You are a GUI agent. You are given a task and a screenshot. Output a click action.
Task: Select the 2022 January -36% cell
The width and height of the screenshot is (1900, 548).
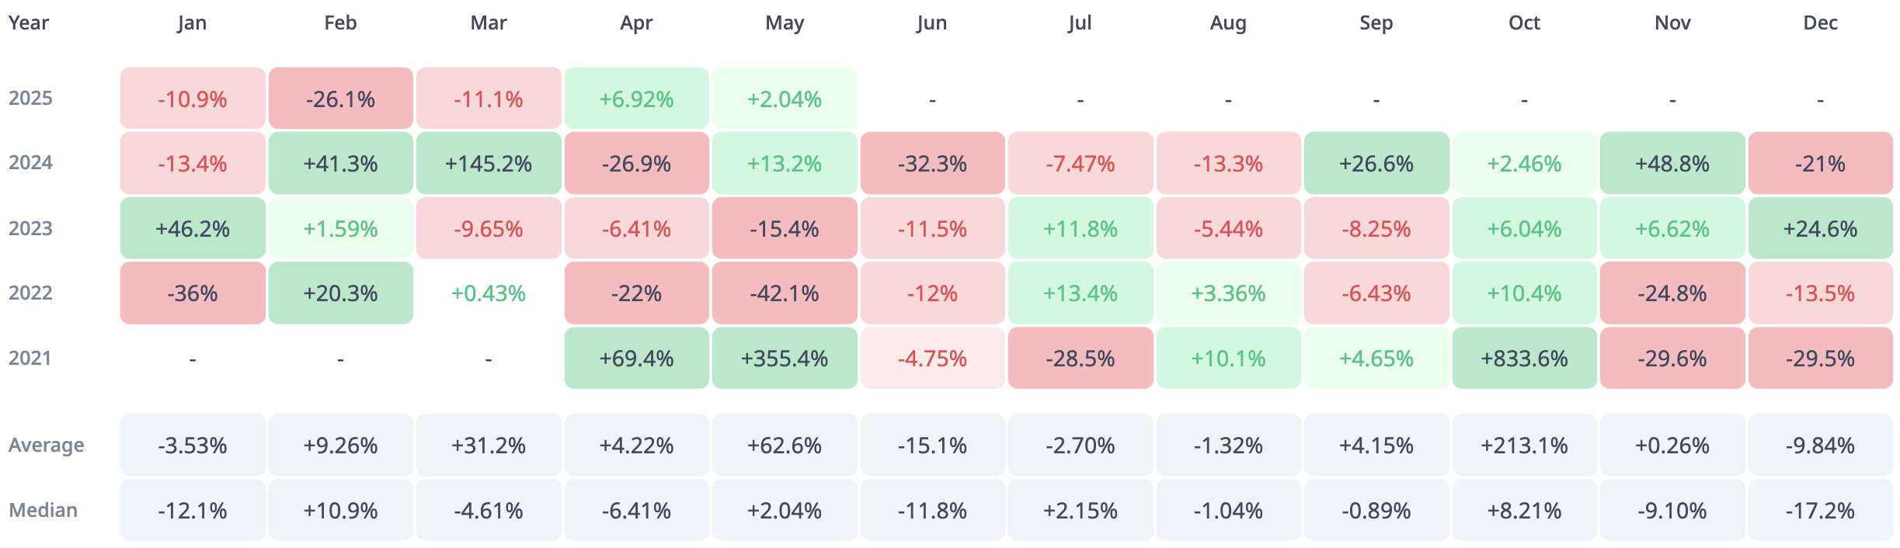pos(193,293)
